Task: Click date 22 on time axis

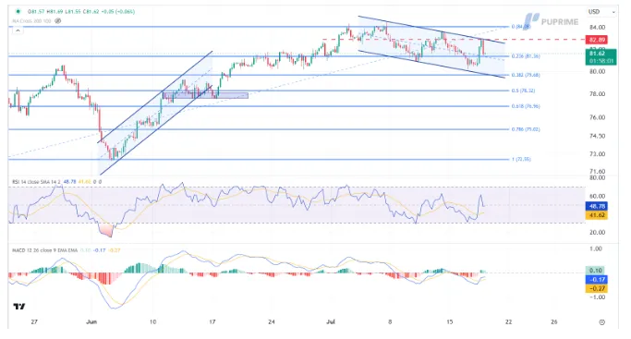Action: 509,321
